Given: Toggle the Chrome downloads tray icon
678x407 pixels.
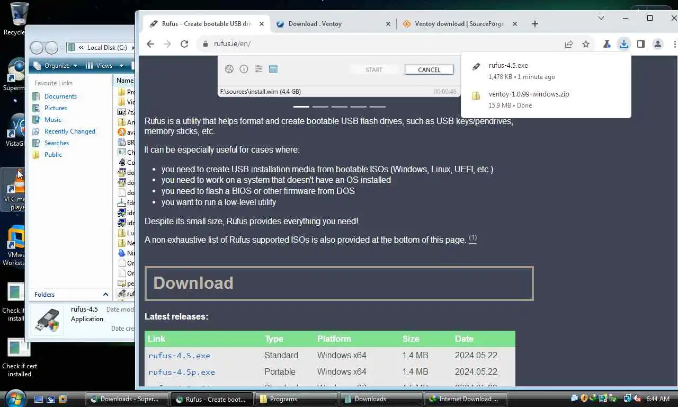Looking at the screenshot, I should pos(624,44).
